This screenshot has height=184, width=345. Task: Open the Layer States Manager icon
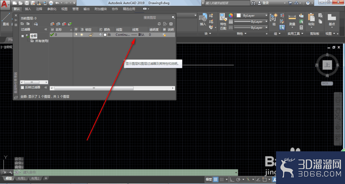[36, 24]
